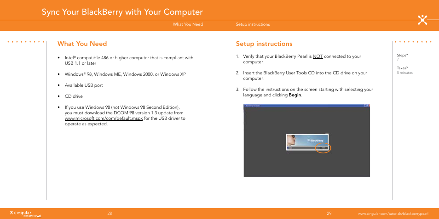Click the circled Begin button in the screenshot
This screenshot has height=219, width=439.
[x=323, y=148]
